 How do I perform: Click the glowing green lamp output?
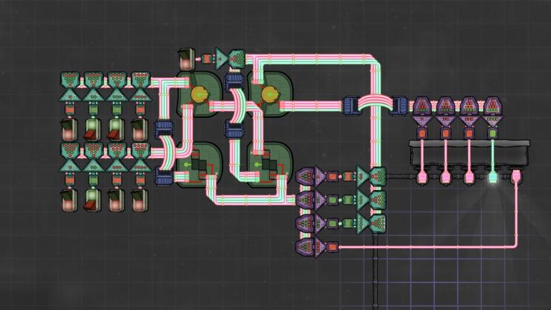[x=492, y=175]
